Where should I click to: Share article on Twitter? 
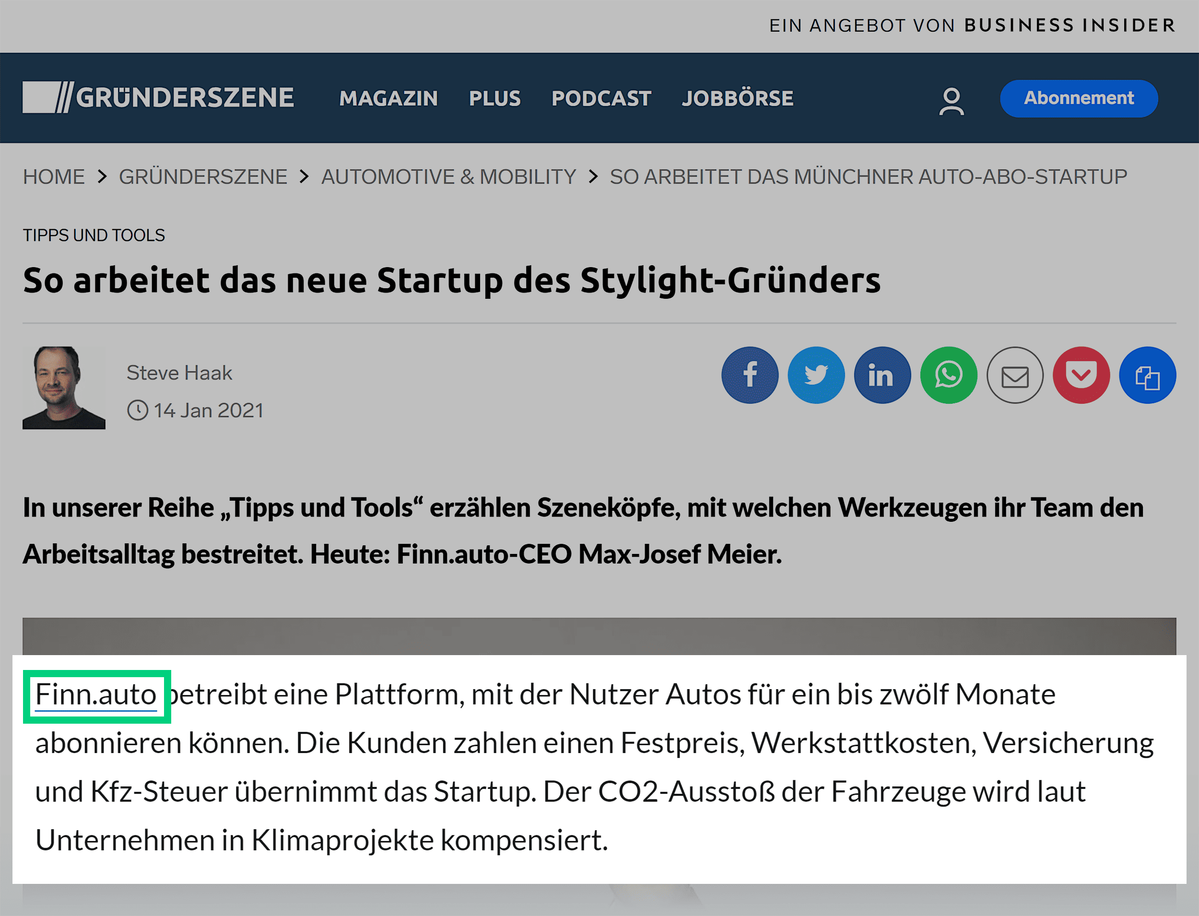816,375
